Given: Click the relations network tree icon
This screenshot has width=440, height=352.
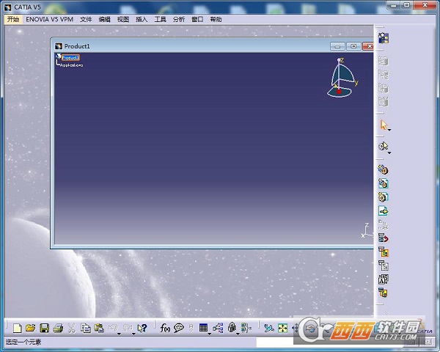Looking at the screenshot, I should 218,328.
